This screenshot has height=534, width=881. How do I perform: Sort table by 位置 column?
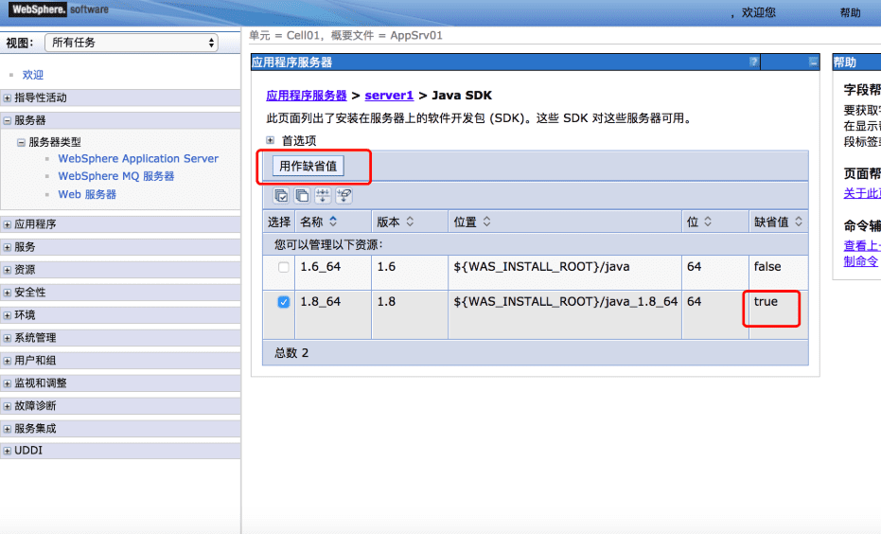point(486,222)
